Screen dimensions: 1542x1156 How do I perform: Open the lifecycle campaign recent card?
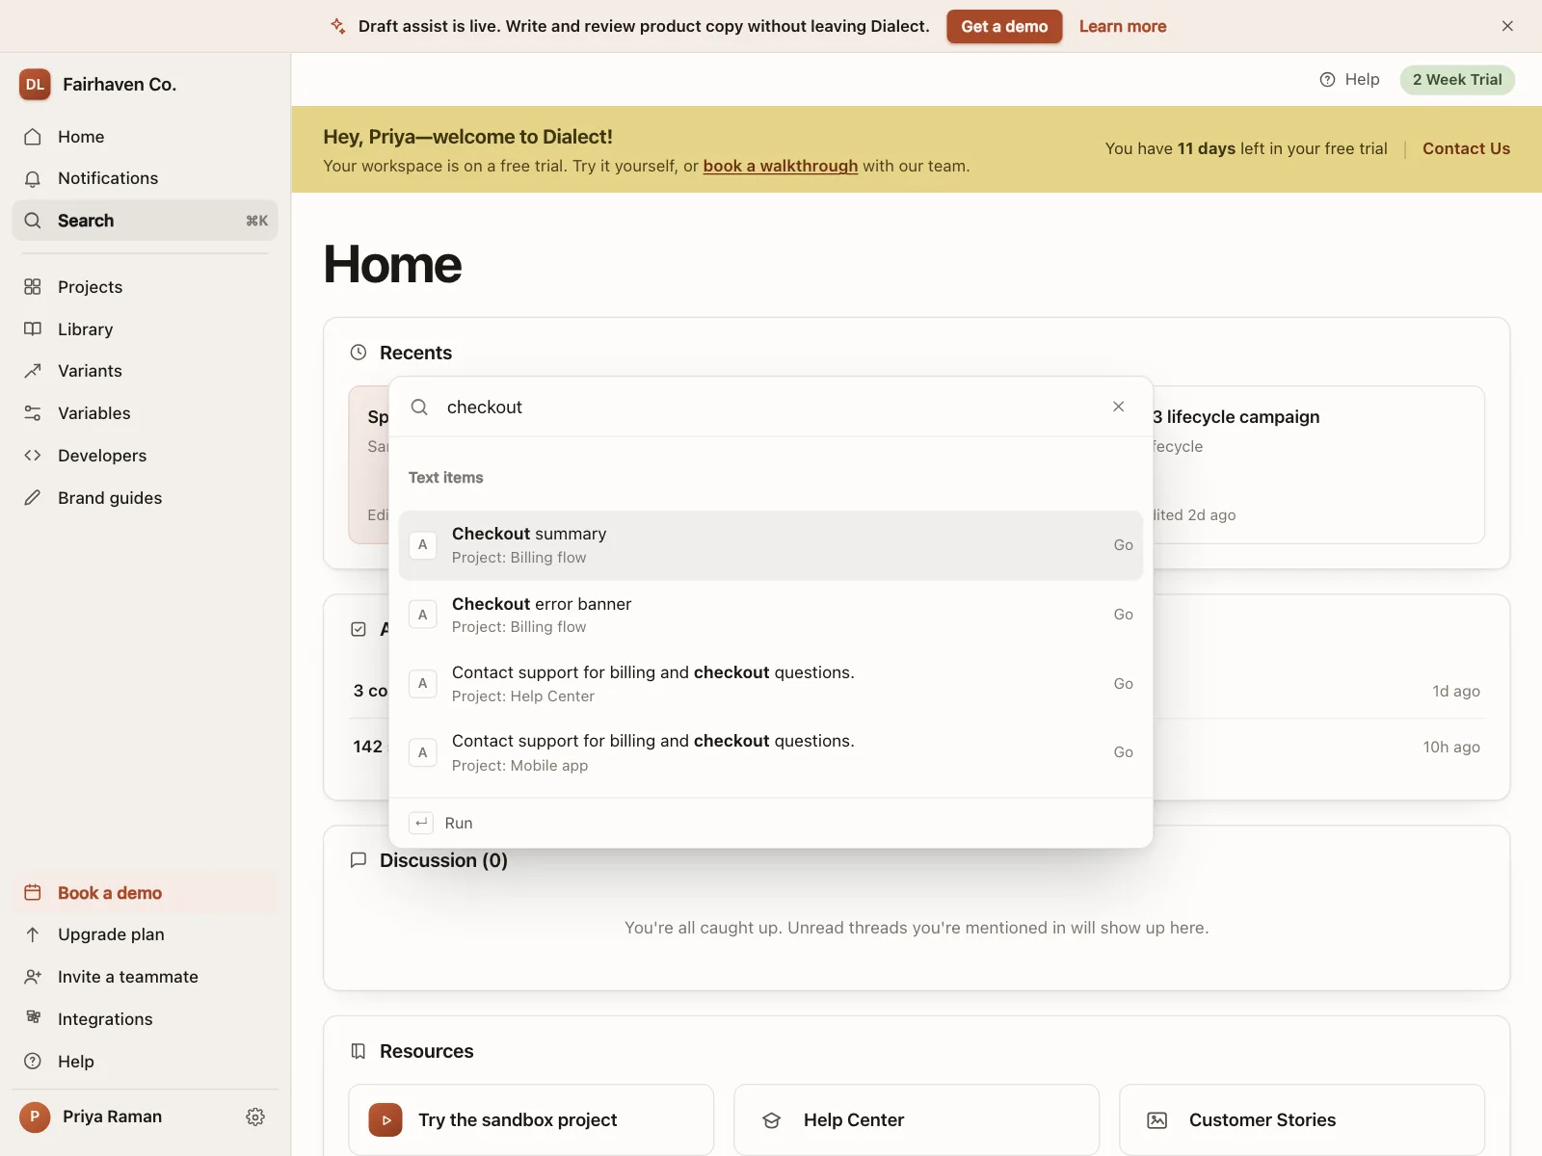pos(1318,465)
